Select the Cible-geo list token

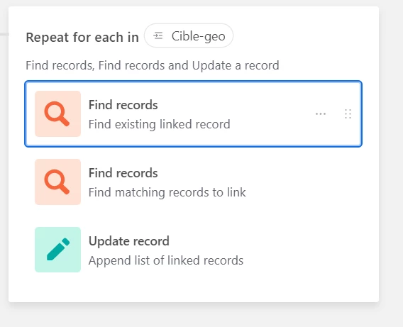pyautogui.click(x=189, y=35)
